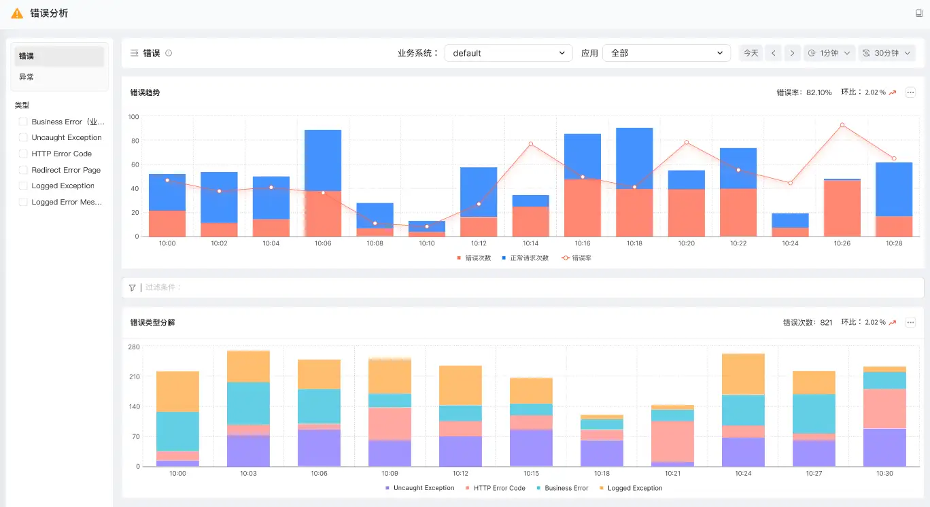
Task: Click the filter funnel icon
Action: 132,287
